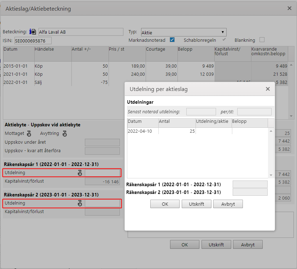Close the Aktieslag/Aktiebeteckning window
297x269 pixels.
click(290, 8)
